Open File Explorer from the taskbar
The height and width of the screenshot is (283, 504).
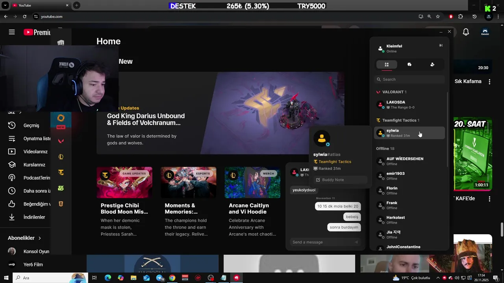(133, 278)
